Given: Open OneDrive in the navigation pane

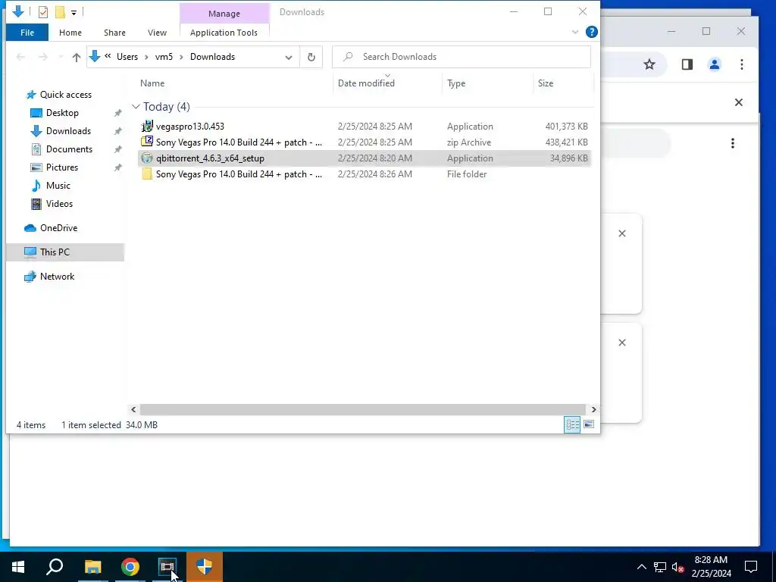Looking at the screenshot, I should point(58,228).
